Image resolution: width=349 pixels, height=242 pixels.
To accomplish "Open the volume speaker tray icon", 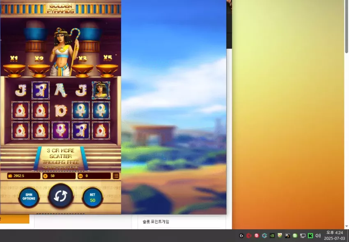I will tap(318, 235).
